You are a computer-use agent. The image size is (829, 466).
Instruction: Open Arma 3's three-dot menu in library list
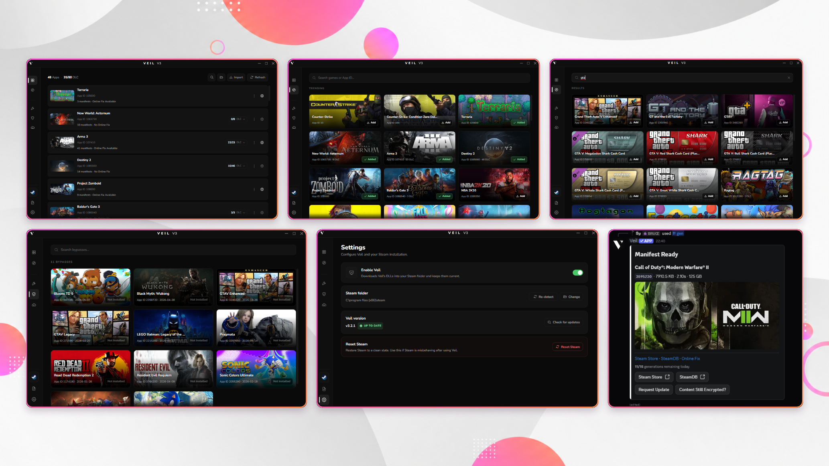[x=254, y=142]
